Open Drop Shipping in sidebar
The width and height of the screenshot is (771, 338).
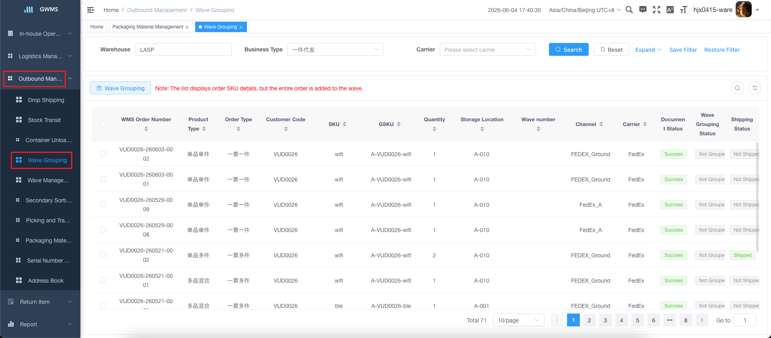(x=40, y=100)
